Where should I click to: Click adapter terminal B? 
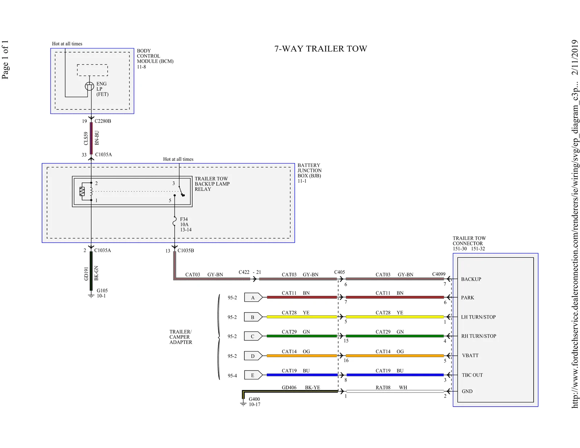click(253, 317)
